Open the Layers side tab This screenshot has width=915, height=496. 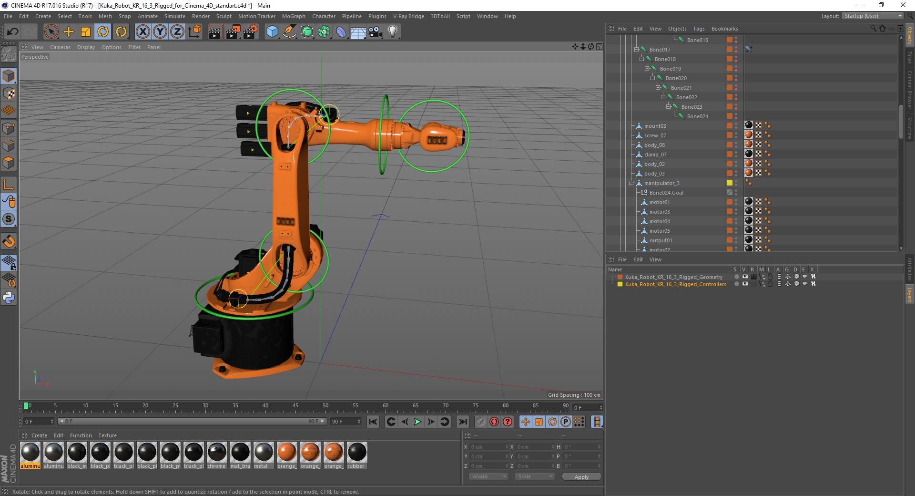(909, 295)
